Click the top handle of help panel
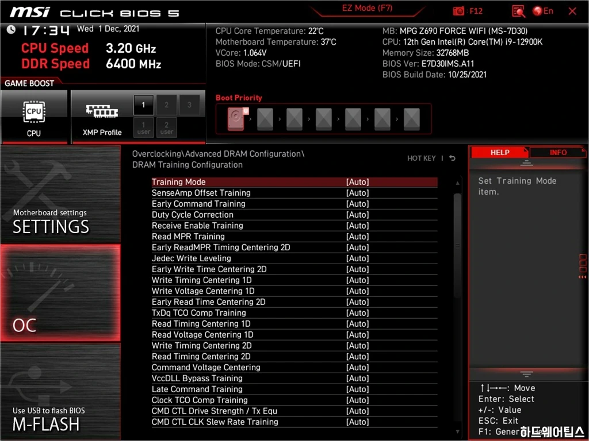 (x=526, y=163)
